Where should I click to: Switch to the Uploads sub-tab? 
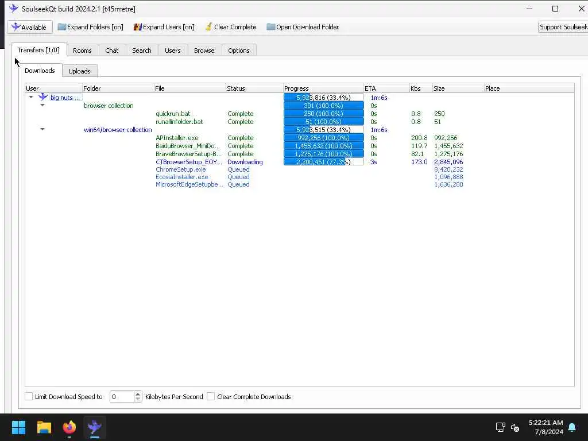click(x=79, y=71)
